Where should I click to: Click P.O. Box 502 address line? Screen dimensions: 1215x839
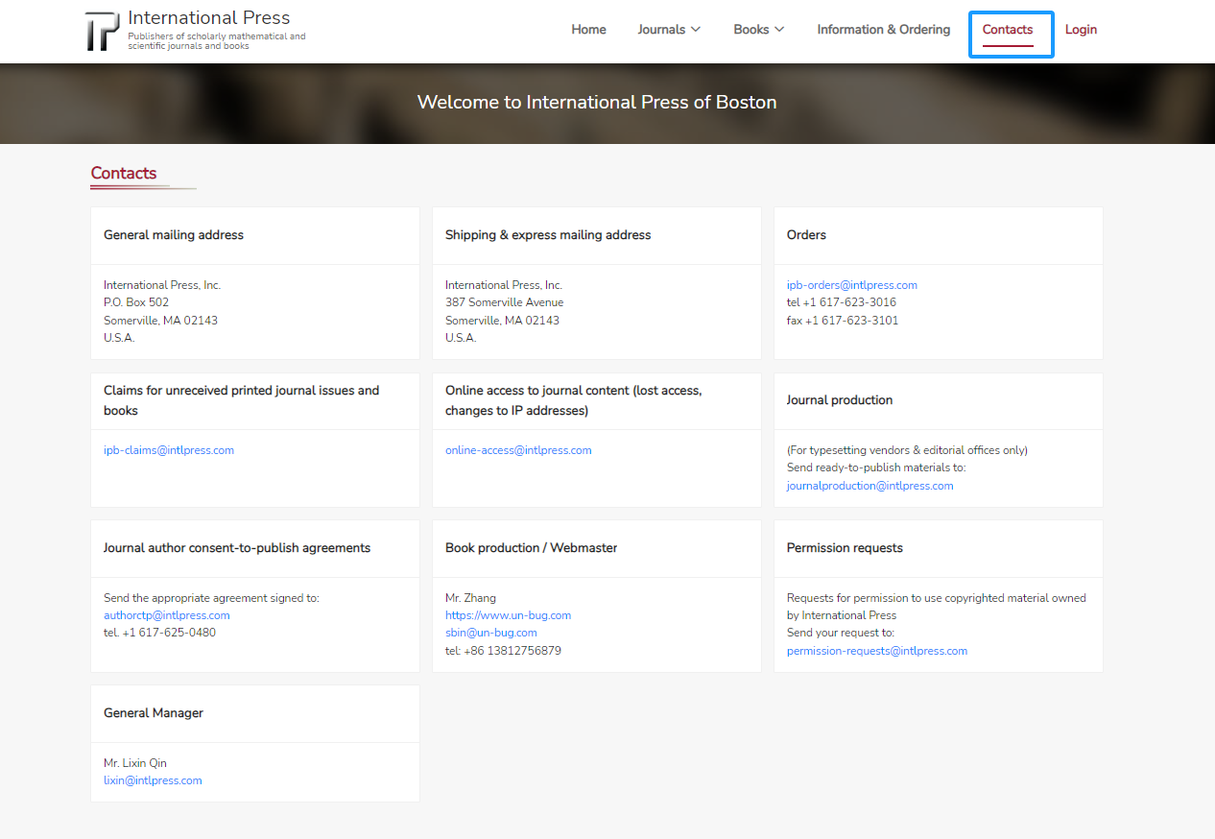click(x=136, y=302)
